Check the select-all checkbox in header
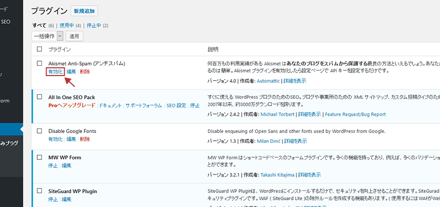Screen dimensions: 440x207 (39, 49)
